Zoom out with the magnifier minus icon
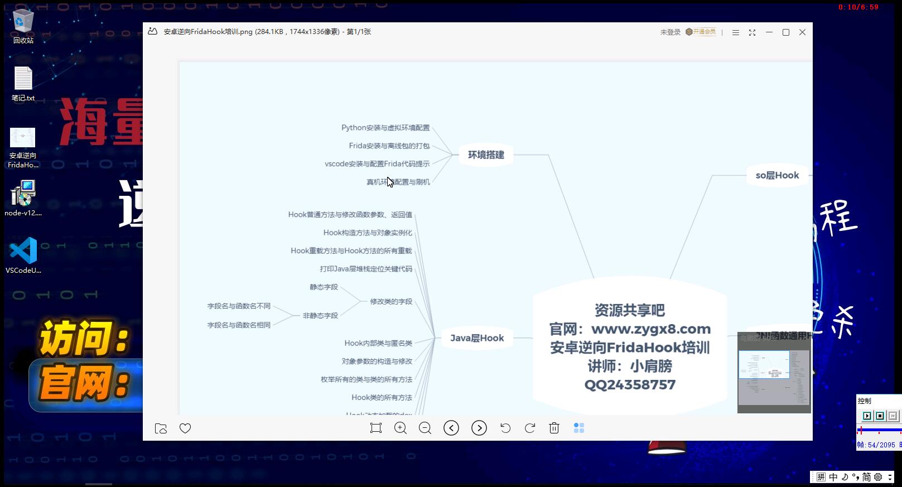 (x=425, y=428)
